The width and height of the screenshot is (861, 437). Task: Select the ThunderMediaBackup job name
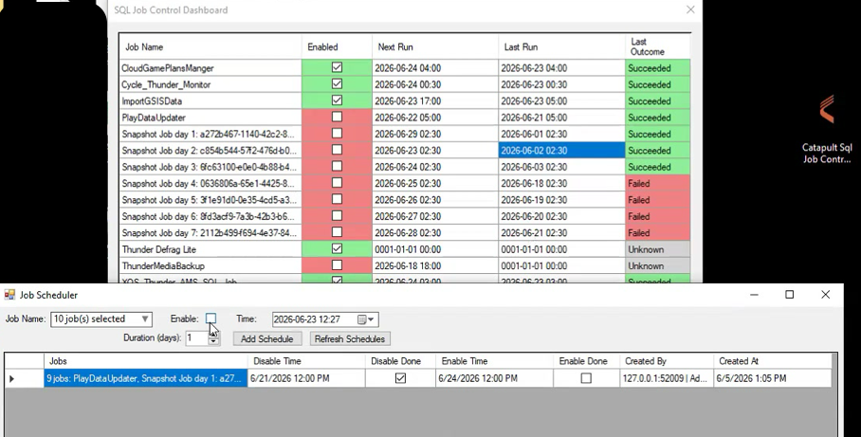point(211,265)
